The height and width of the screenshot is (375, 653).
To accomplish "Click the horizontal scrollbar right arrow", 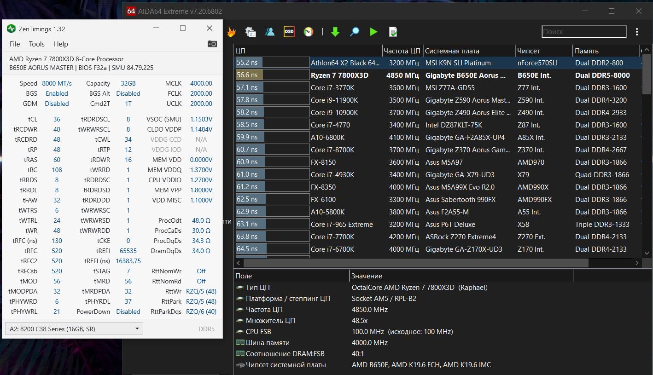I will [x=637, y=263].
